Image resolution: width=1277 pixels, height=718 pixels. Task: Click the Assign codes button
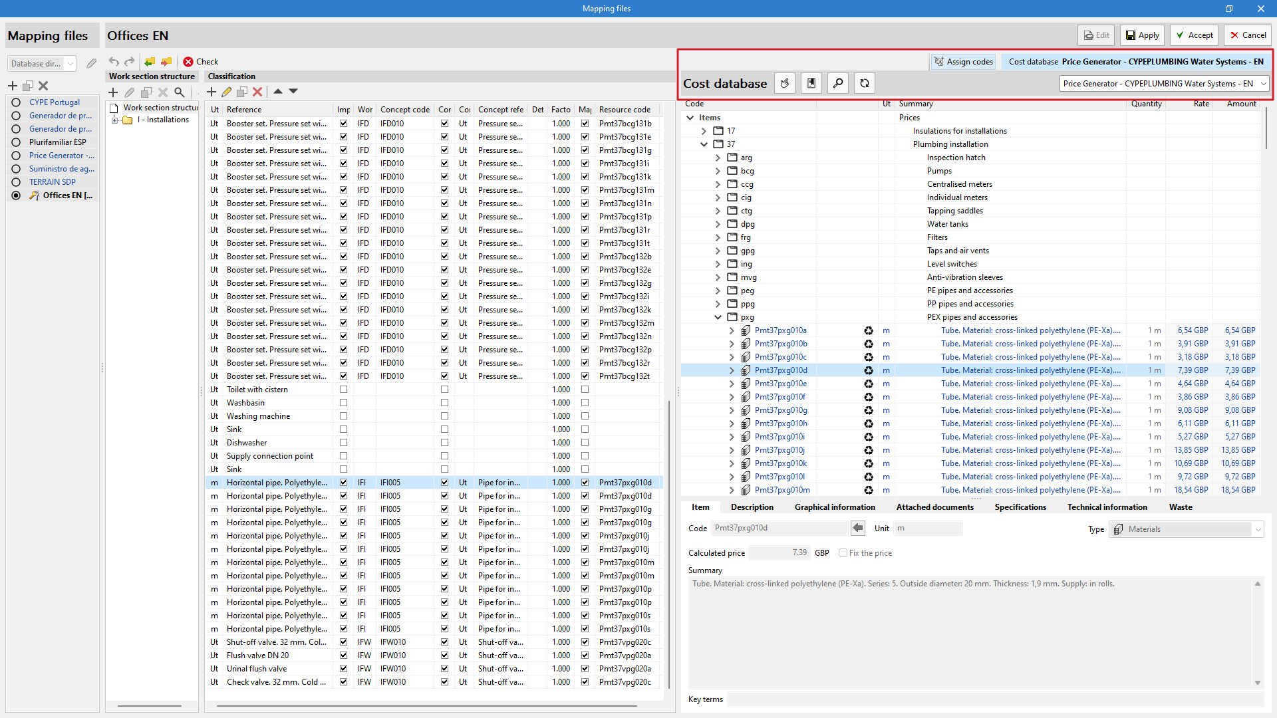tap(963, 62)
